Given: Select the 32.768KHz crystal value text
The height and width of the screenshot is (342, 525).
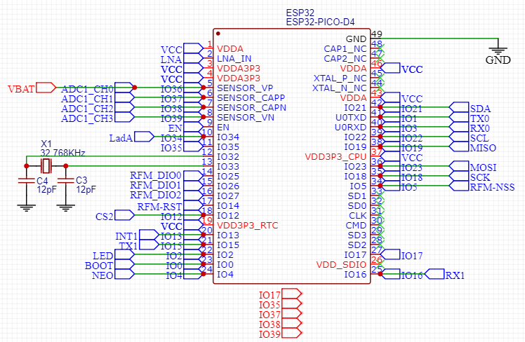Looking at the screenshot, I should [62, 153].
